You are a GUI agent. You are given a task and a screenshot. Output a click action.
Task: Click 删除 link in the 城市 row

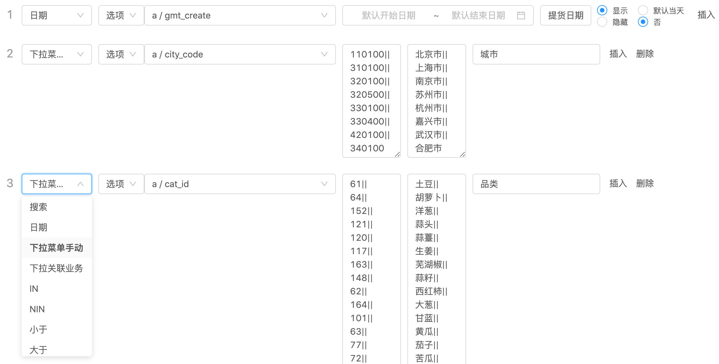[x=645, y=54]
